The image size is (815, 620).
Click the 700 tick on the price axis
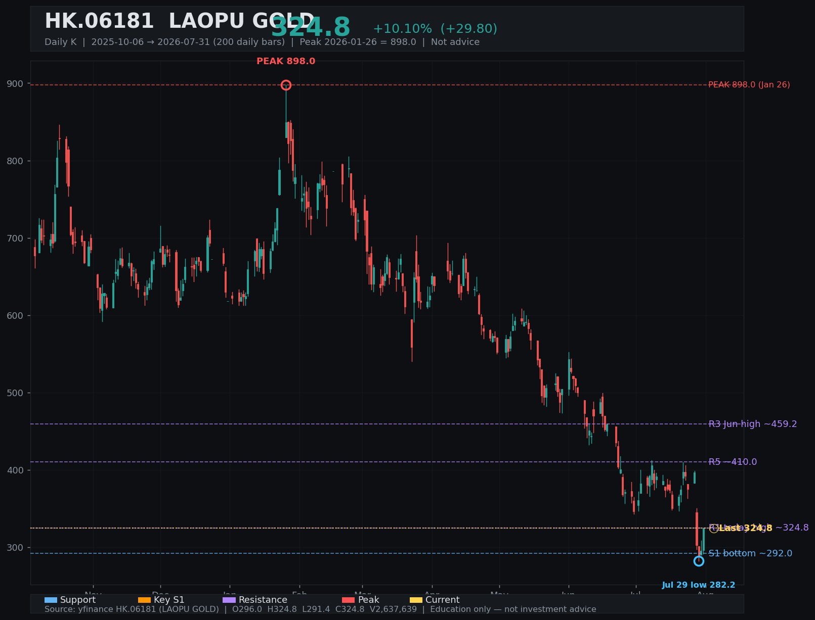tap(16, 238)
